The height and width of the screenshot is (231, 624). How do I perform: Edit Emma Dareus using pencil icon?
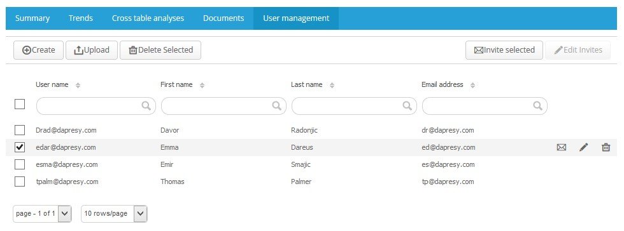coord(583,147)
